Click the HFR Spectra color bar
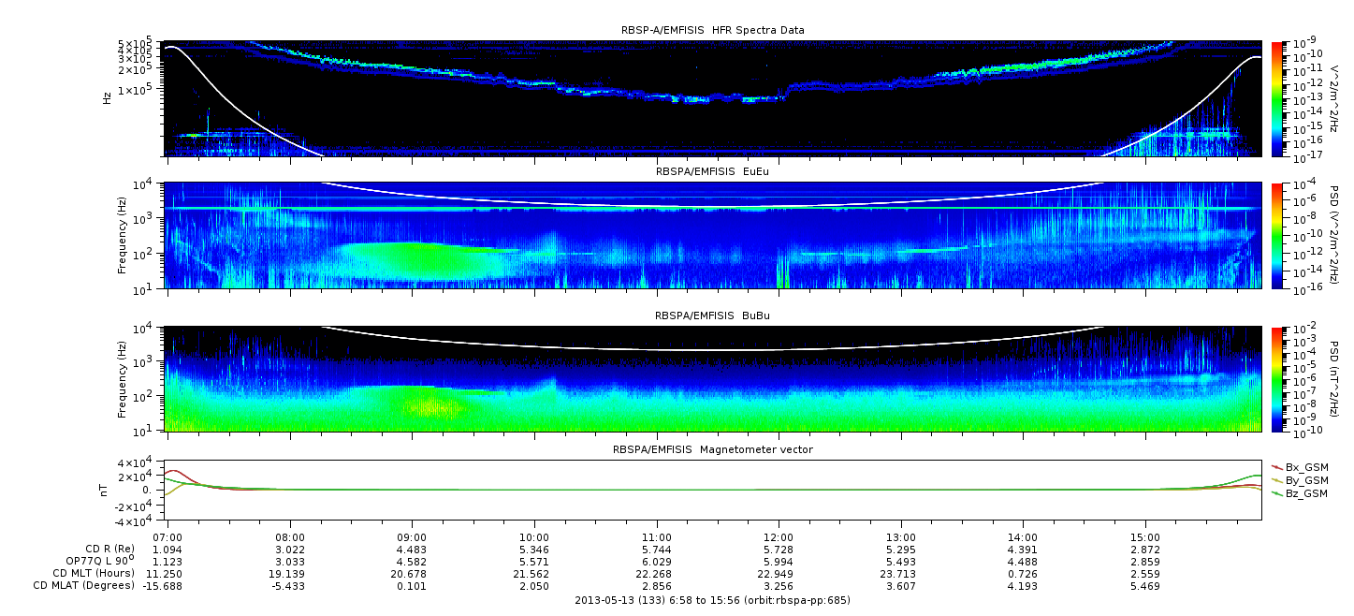This screenshot has height=616, width=1354. coord(1277,98)
